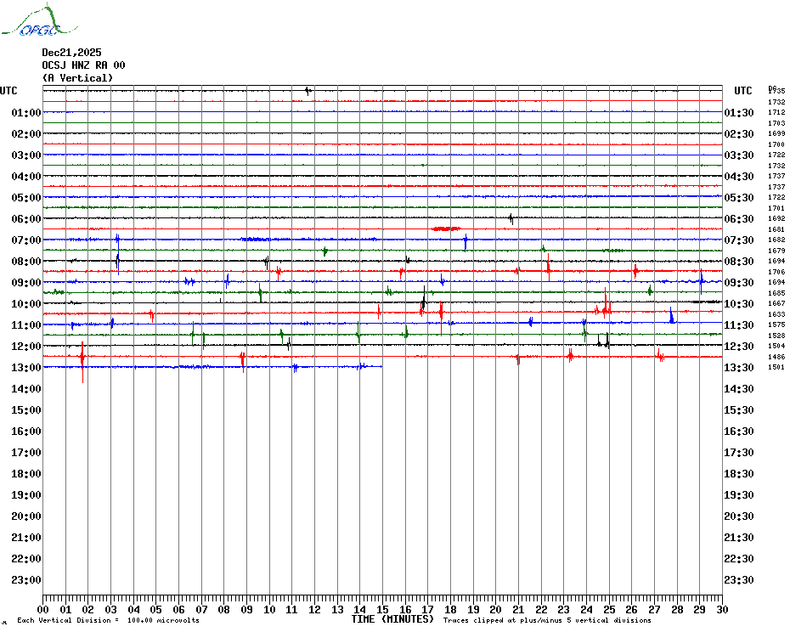Viewport: 790px width, 632px height.
Task: Click the black spike on the top trace
Action: point(308,90)
